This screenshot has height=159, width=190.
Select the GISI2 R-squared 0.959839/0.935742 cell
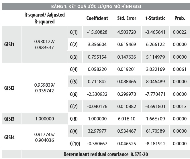pyautogui.click(x=44, y=88)
